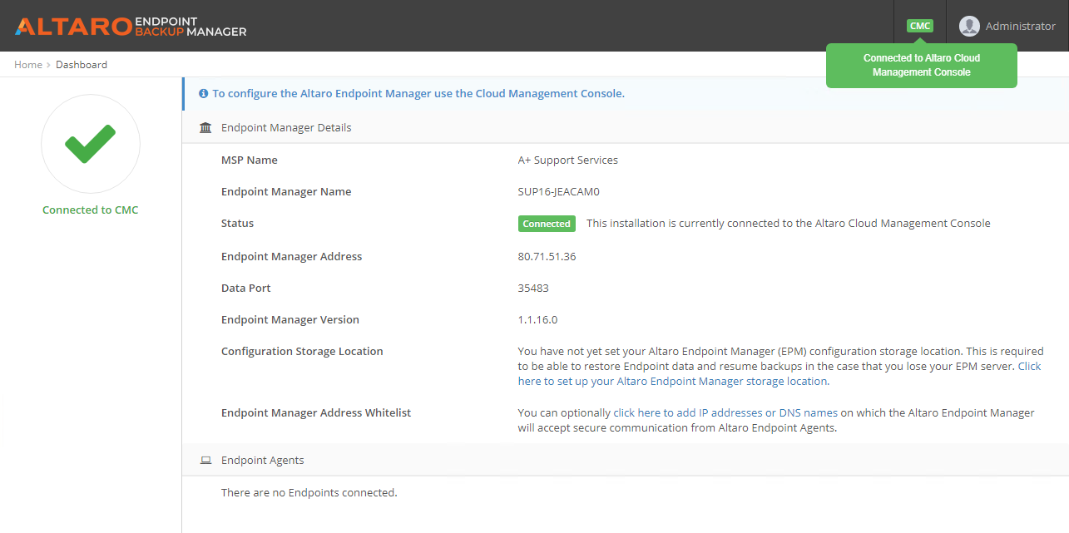Click the Connected to Altaro Cloud tooltip
1069x533 pixels.
click(x=922, y=65)
